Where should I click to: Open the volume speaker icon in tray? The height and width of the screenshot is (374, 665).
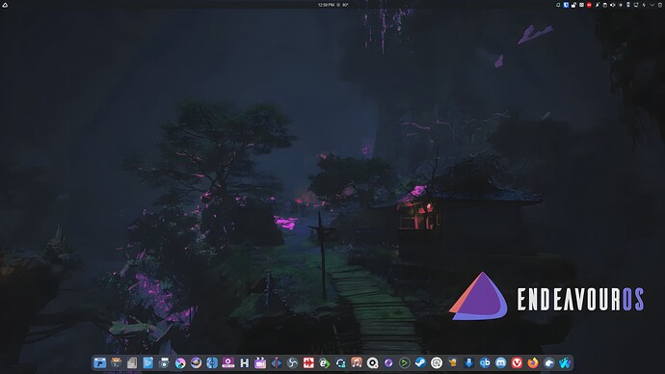pos(612,5)
